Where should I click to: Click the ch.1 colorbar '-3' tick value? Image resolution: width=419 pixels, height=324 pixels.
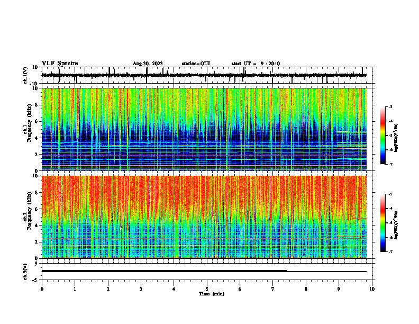390,107
